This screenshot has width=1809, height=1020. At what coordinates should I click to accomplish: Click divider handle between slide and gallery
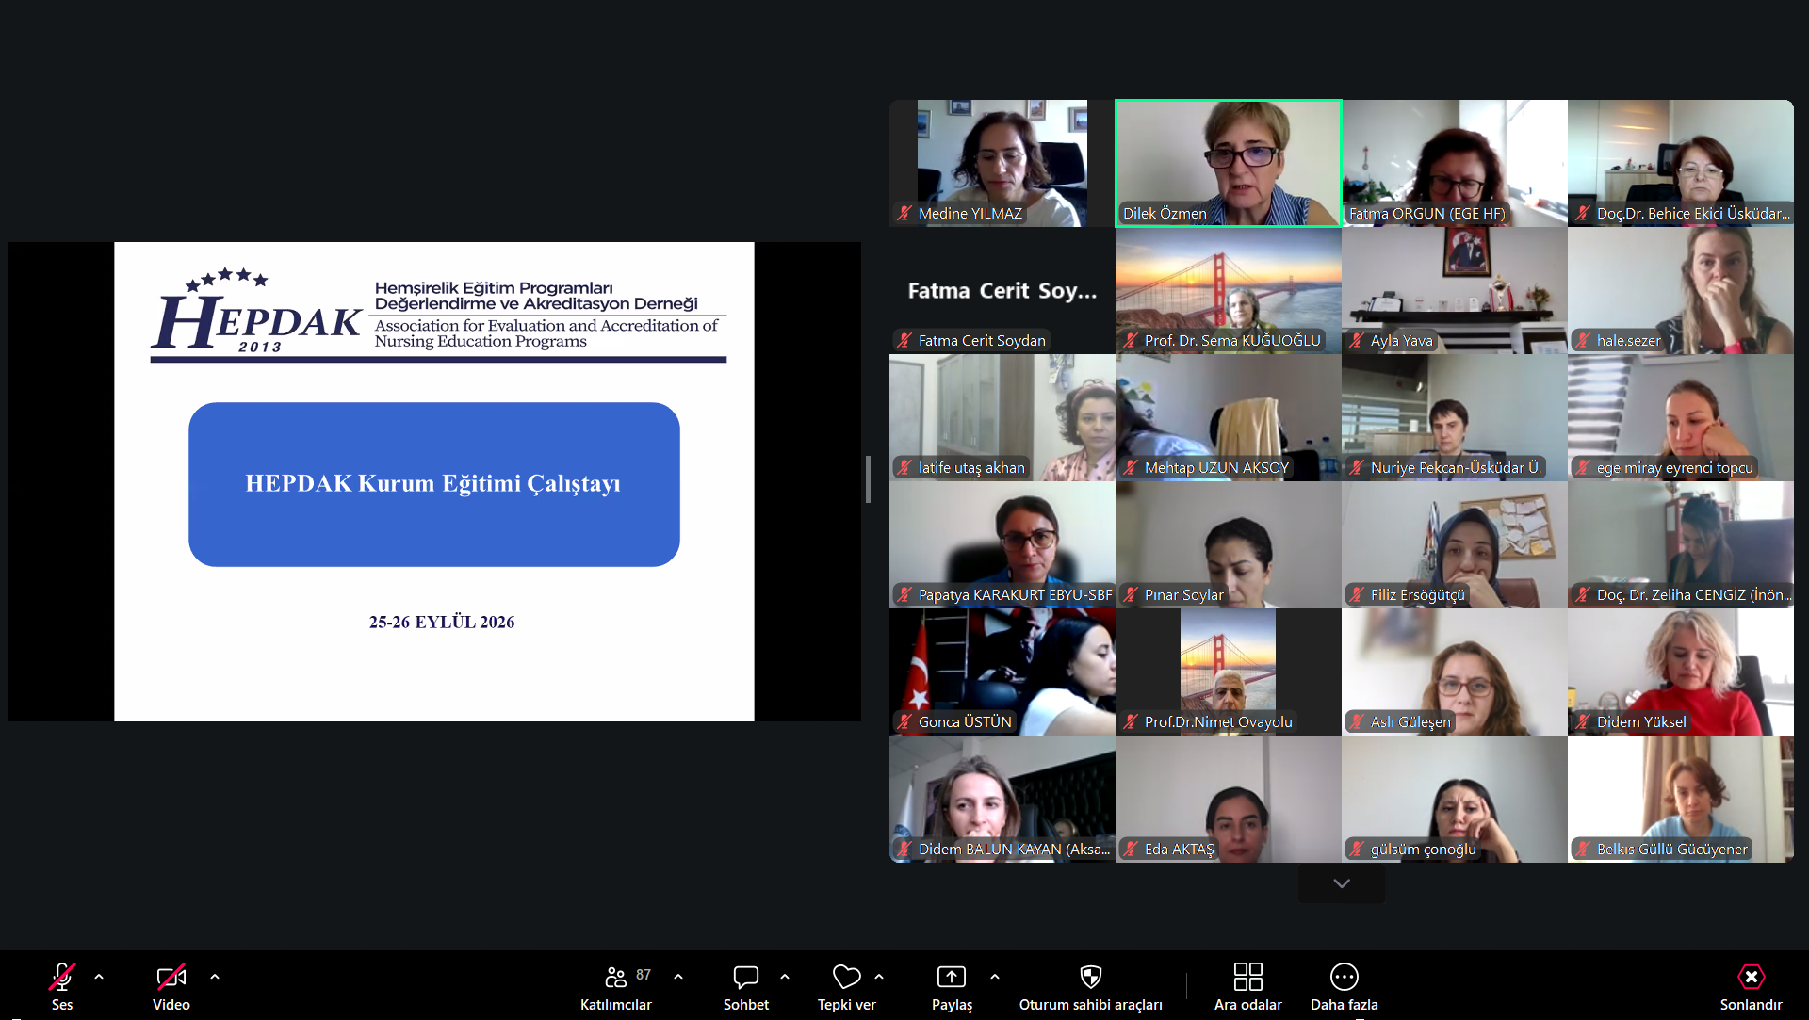coord(868,479)
